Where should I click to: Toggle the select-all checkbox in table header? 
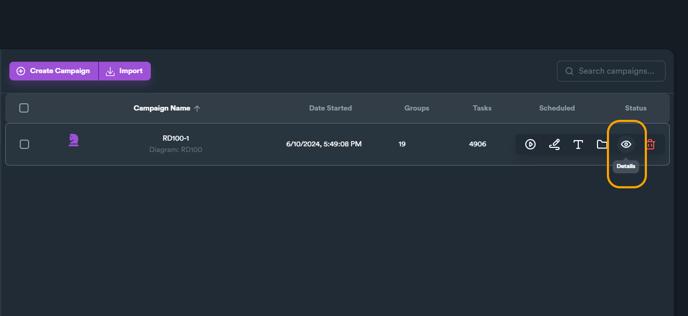(x=24, y=108)
